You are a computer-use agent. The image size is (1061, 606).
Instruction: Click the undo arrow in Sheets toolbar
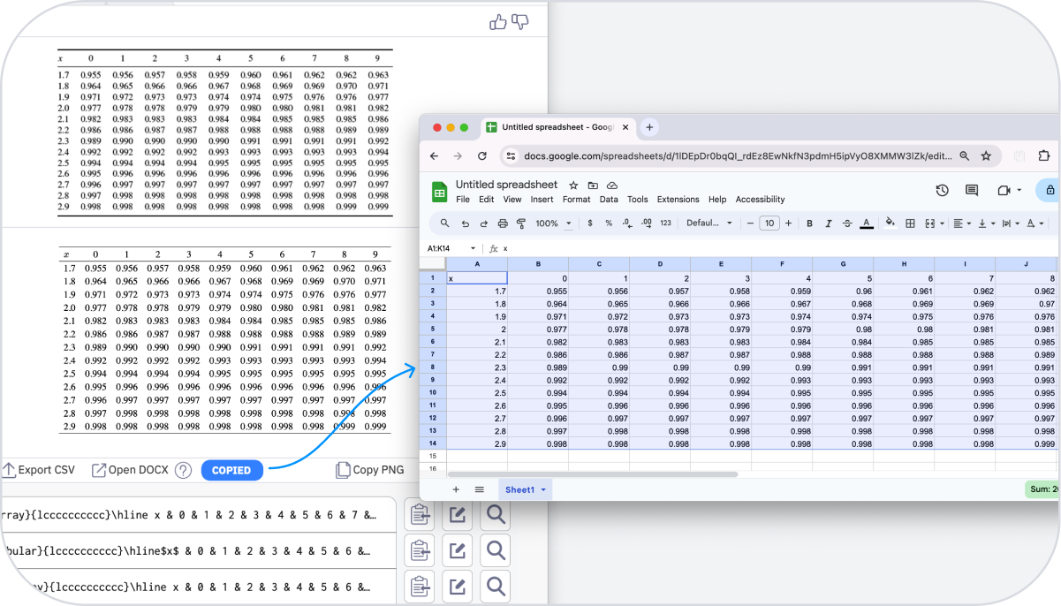(x=466, y=223)
